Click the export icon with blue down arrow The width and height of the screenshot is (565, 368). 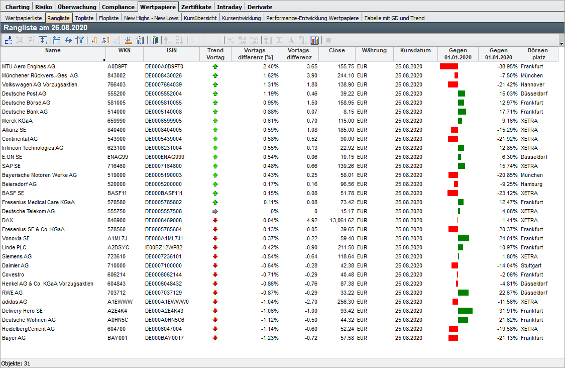click(x=9, y=40)
